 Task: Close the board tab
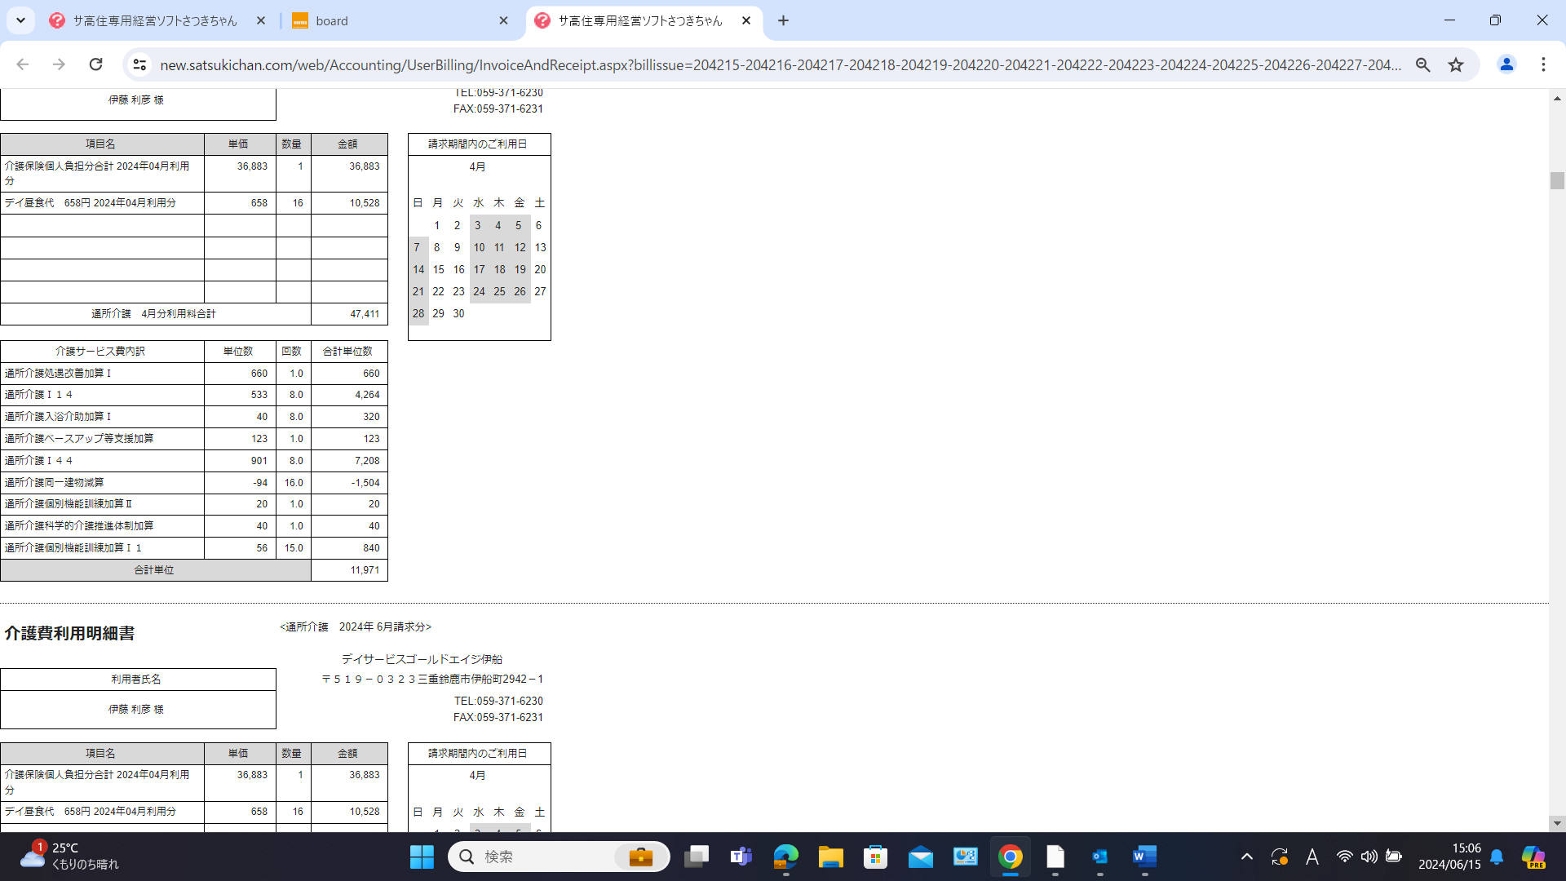pyautogui.click(x=503, y=20)
